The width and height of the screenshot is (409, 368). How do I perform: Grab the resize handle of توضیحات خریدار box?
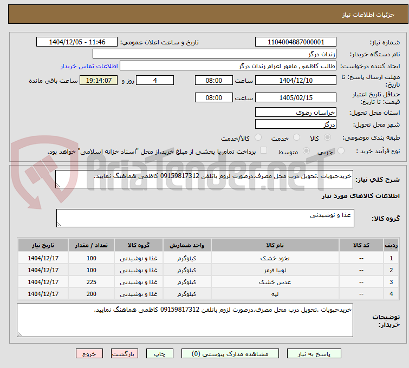point(20,334)
